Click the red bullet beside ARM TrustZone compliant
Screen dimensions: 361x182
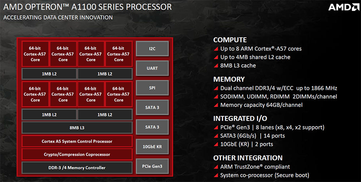[x=216, y=167]
